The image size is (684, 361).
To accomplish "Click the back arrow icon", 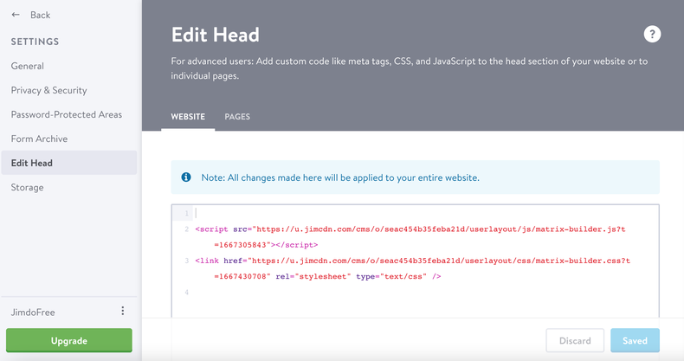I will [16, 15].
